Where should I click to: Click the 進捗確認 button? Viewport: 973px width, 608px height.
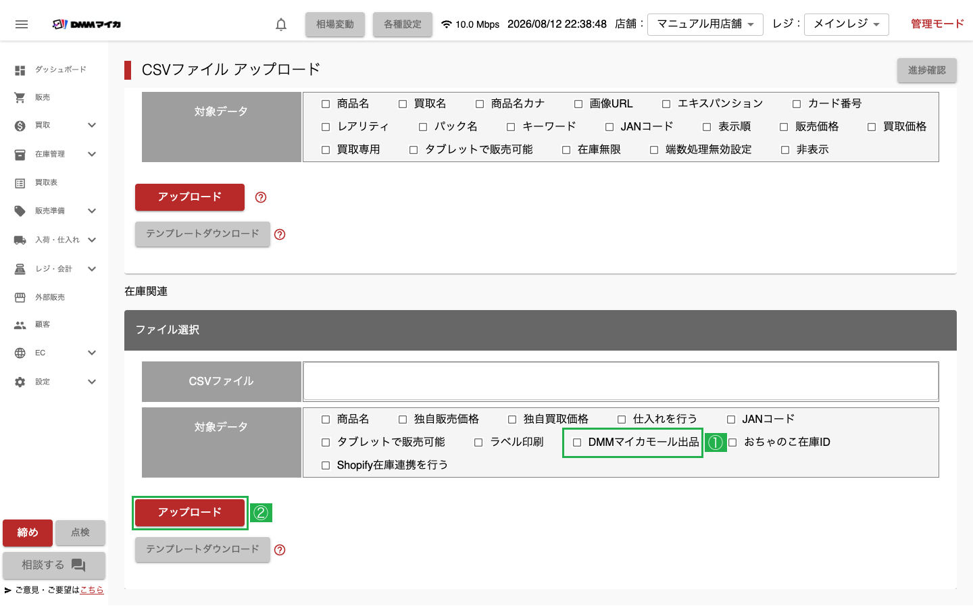pyautogui.click(x=927, y=70)
